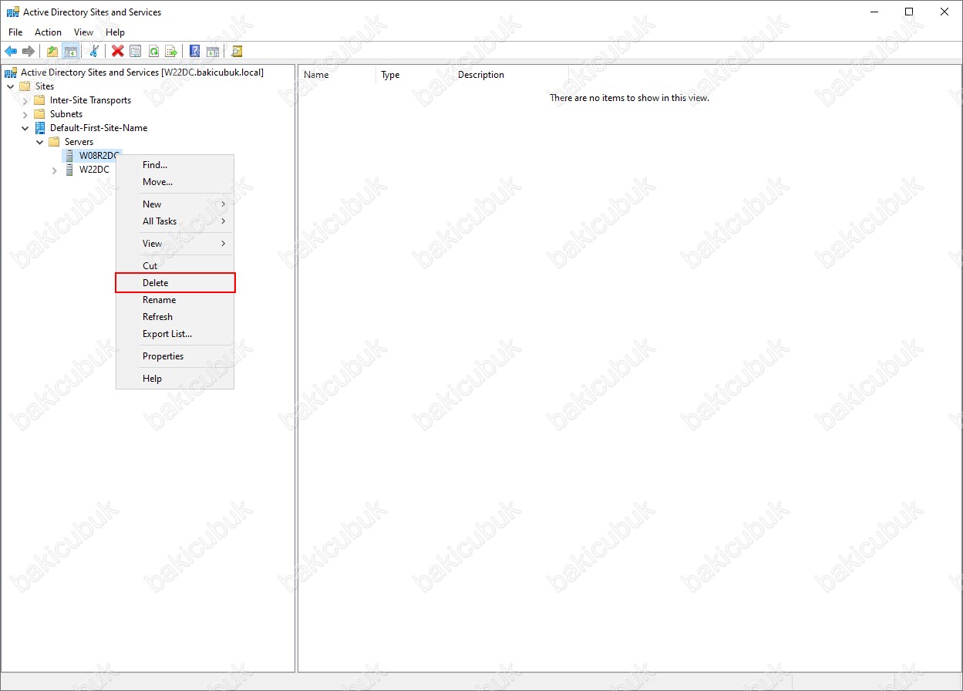This screenshot has height=691, width=963.
Task: Toggle Show/Hide Action Pane toolbar icon
Action: tap(213, 52)
